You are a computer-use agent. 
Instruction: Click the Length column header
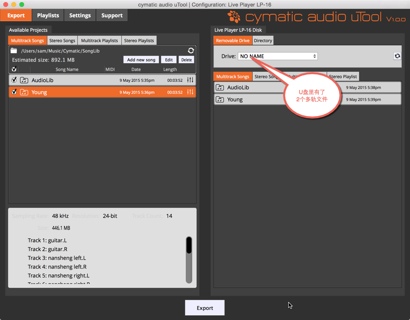[x=170, y=69]
